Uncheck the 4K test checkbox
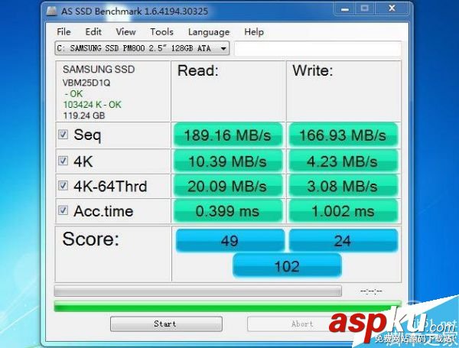The image size is (459, 348). [x=63, y=161]
